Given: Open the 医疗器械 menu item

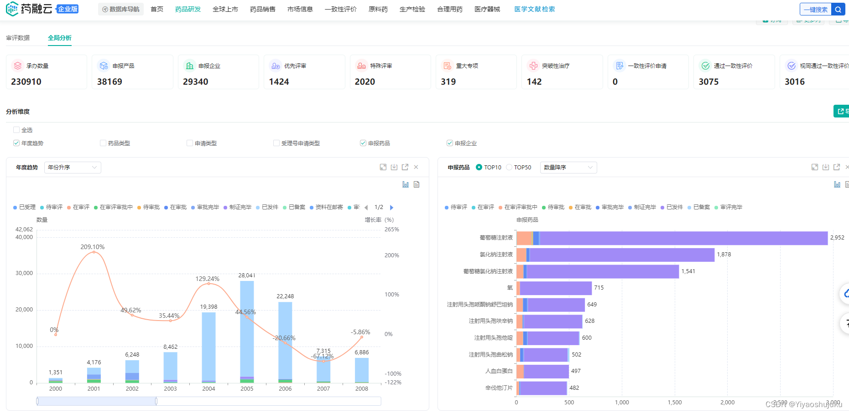Looking at the screenshot, I should pyautogui.click(x=487, y=9).
